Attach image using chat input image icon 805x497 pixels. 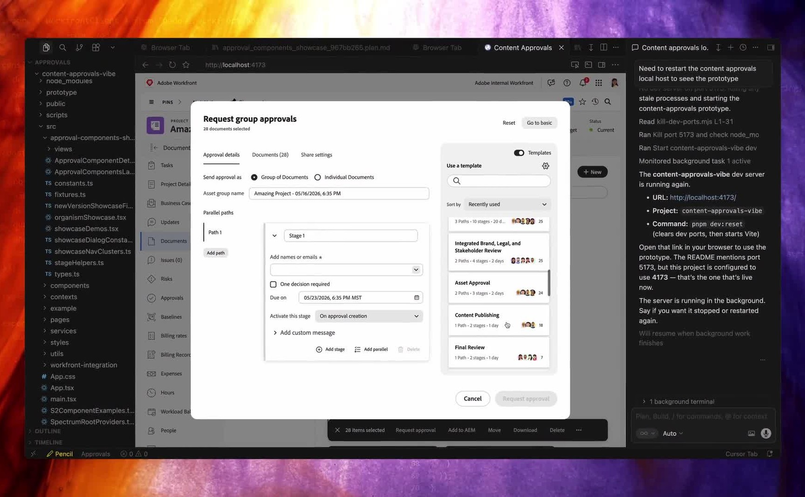(x=751, y=433)
